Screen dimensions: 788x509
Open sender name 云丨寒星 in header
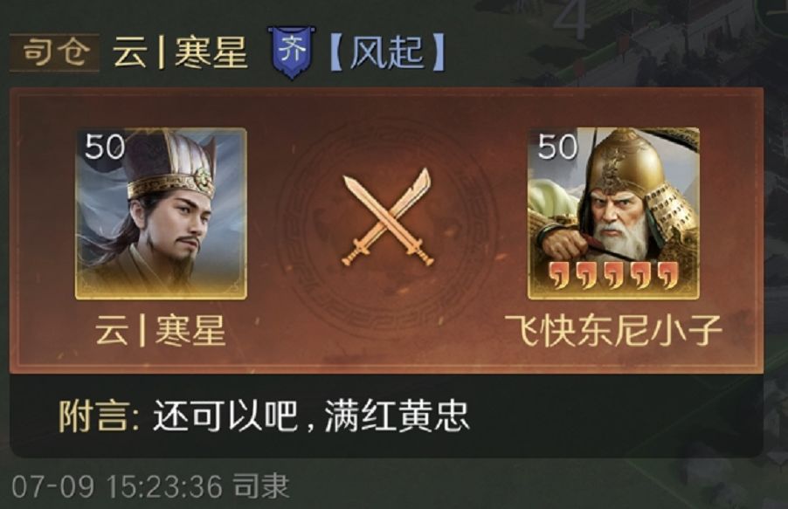click(x=180, y=52)
